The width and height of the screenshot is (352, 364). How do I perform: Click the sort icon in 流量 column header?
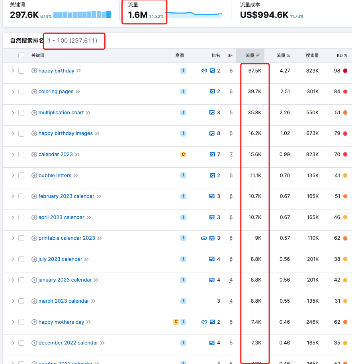[x=258, y=56]
